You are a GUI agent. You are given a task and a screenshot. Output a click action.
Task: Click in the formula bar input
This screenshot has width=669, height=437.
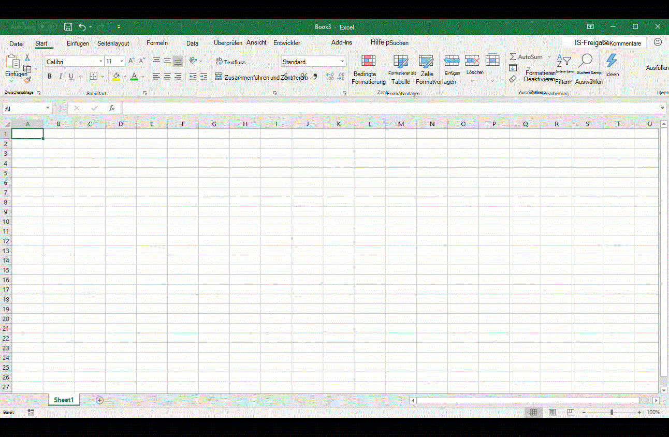tap(390, 108)
